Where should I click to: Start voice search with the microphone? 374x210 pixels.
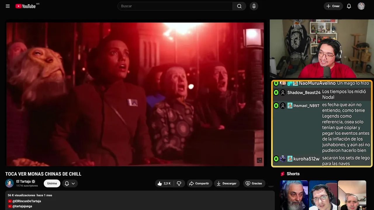coord(254,6)
